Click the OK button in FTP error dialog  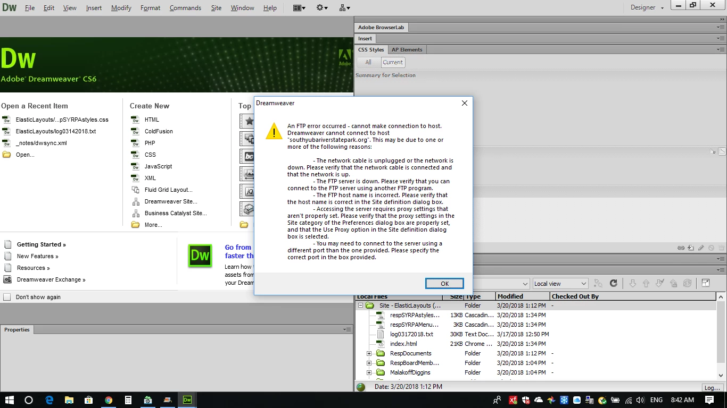(444, 284)
